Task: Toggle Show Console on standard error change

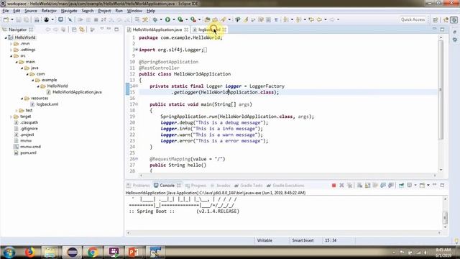Action: 391,186
